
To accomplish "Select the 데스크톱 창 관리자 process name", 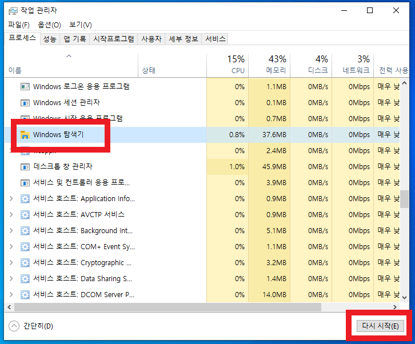I will (x=63, y=166).
